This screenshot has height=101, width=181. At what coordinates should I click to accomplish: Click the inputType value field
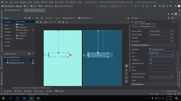(161, 49)
